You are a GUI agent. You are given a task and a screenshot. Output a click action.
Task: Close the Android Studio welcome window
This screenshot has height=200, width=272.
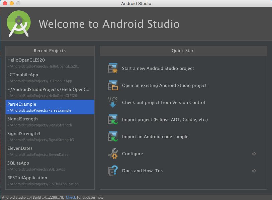[x=5, y=3]
